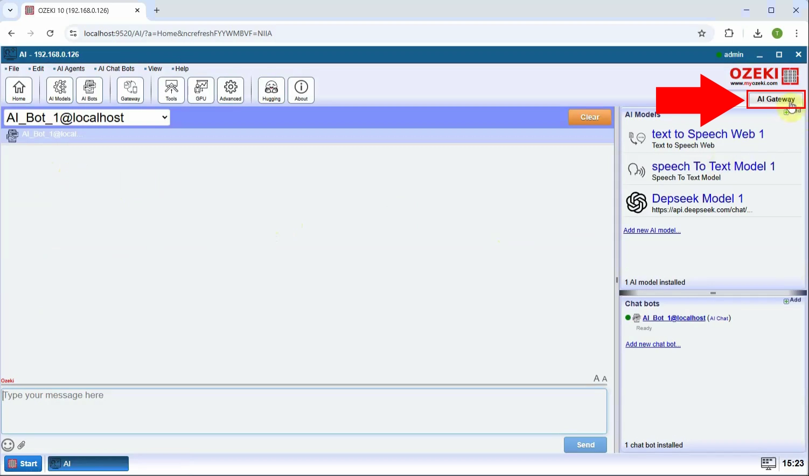The image size is (809, 476).
Task: Click the AI_Bot_1 chat bot list icon
Action: [x=637, y=318]
